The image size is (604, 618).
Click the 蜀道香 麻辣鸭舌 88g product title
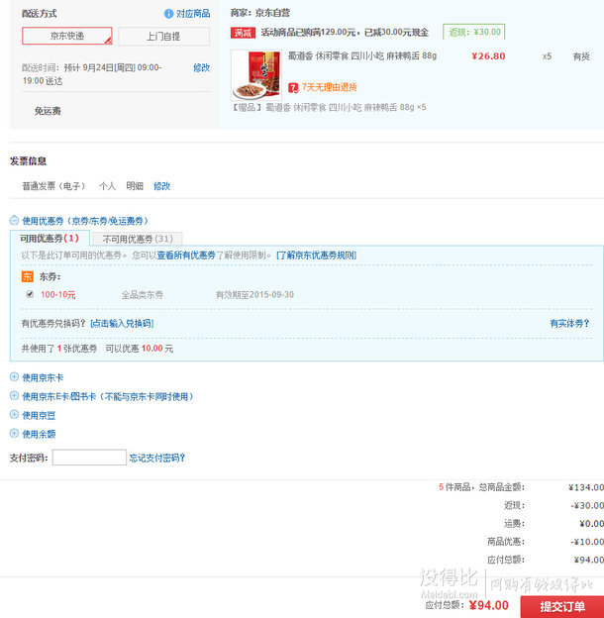point(362,56)
